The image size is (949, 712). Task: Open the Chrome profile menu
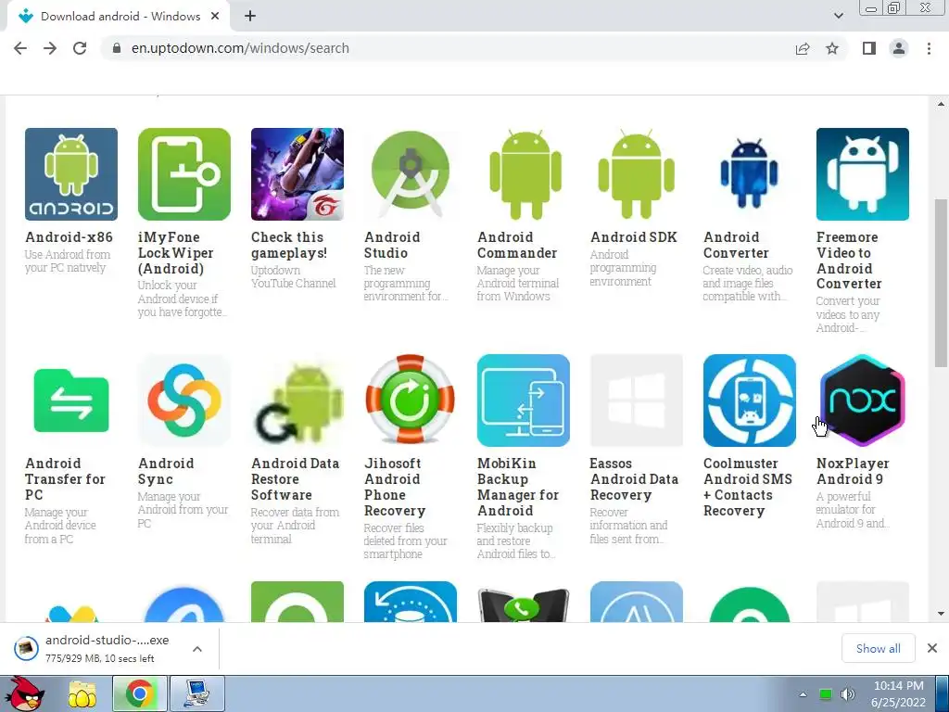899,48
